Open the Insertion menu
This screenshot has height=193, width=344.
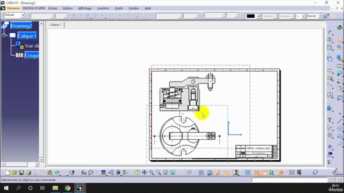coord(103,9)
